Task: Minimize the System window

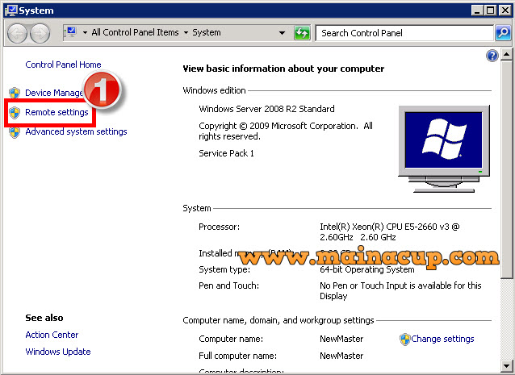Action: click(477, 10)
